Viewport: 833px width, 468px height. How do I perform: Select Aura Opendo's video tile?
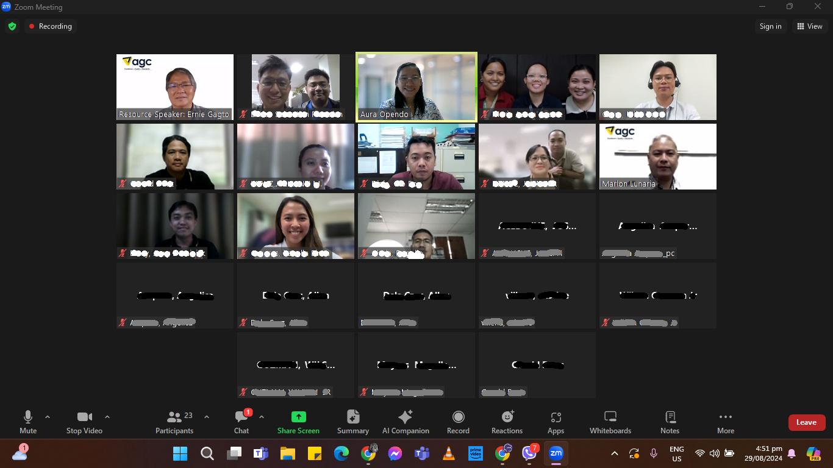tap(416, 87)
